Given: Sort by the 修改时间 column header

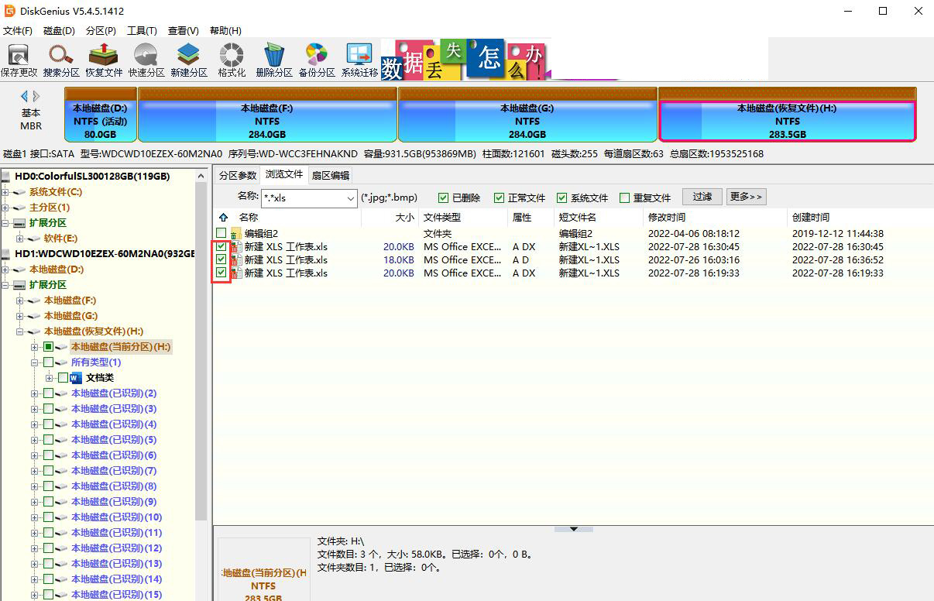Looking at the screenshot, I should [x=716, y=218].
